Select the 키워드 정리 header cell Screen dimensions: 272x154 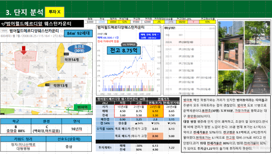[23, 139]
